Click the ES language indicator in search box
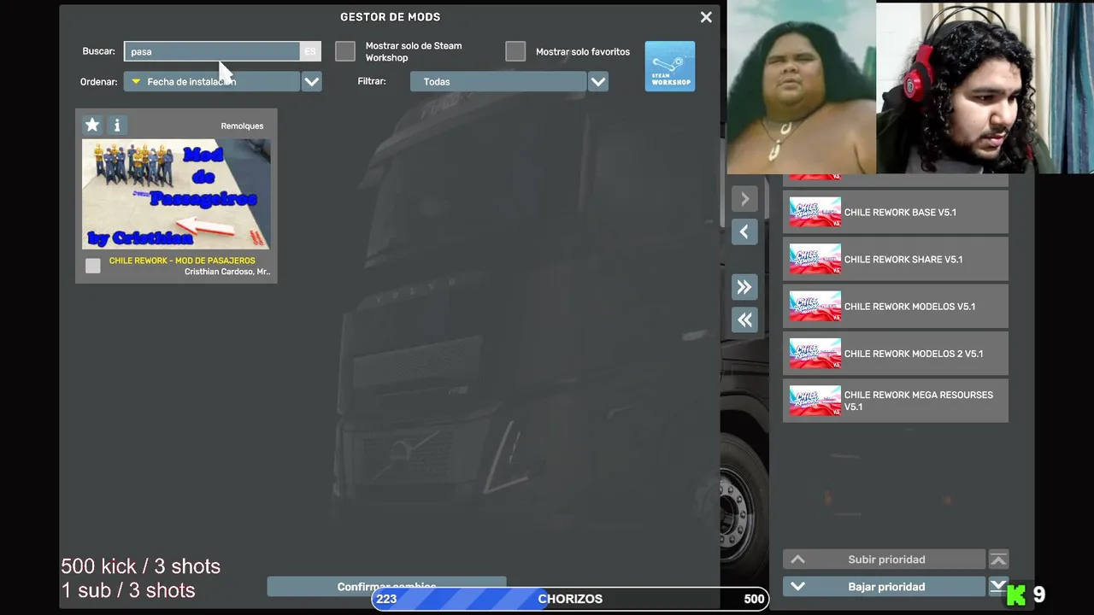 (x=310, y=51)
